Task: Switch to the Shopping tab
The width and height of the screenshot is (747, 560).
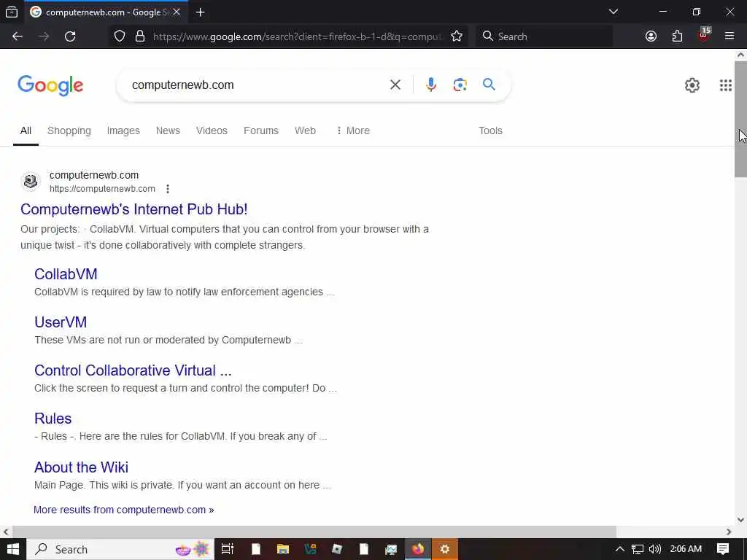Action: pos(69,131)
